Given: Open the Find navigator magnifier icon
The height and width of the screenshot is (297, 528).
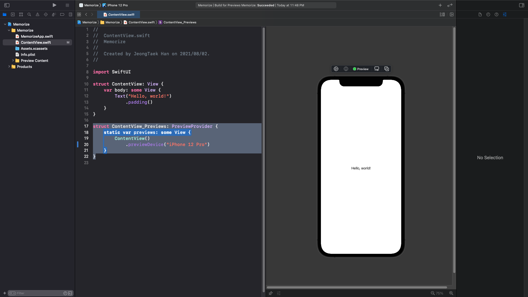Looking at the screenshot, I should [x=29, y=15].
